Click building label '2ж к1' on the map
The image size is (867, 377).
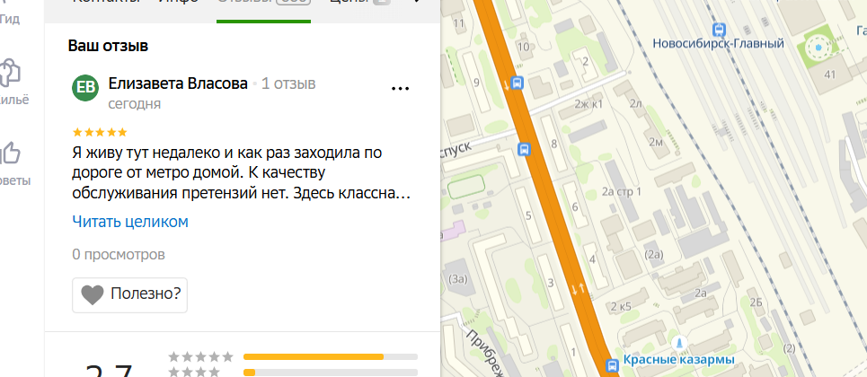[x=588, y=104]
